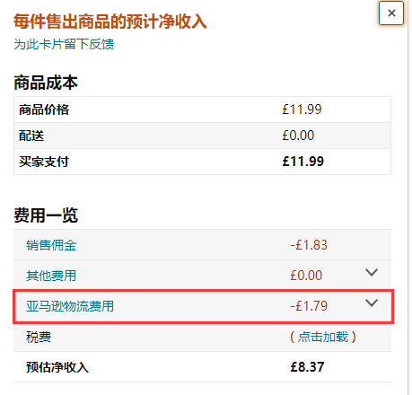Click the 商品成本 section heading

pos(46,83)
